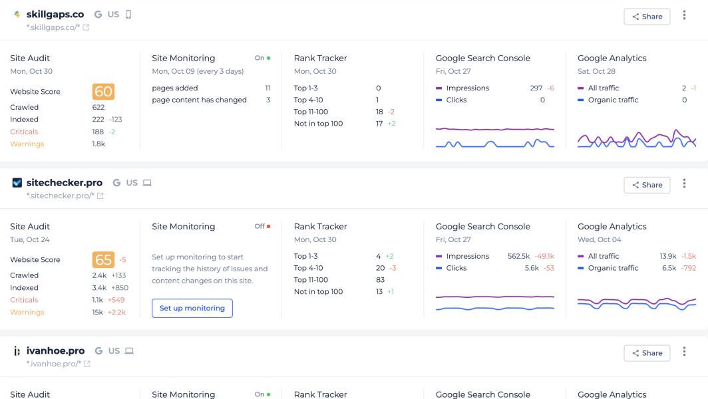Click the Set up monitoring button
The width and height of the screenshot is (708, 399).
[192, 309]
